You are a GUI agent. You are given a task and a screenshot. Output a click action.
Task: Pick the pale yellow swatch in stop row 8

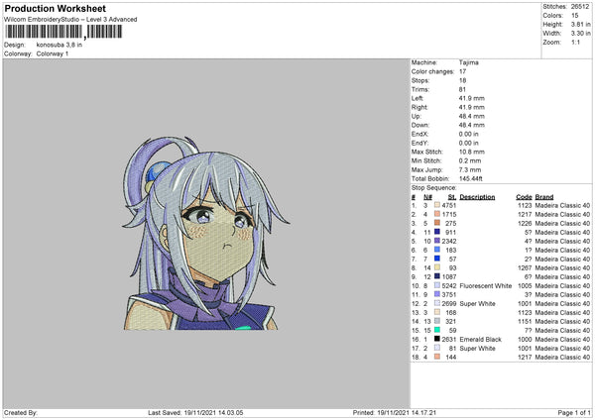pyautogui.click(x=437, y=267)
